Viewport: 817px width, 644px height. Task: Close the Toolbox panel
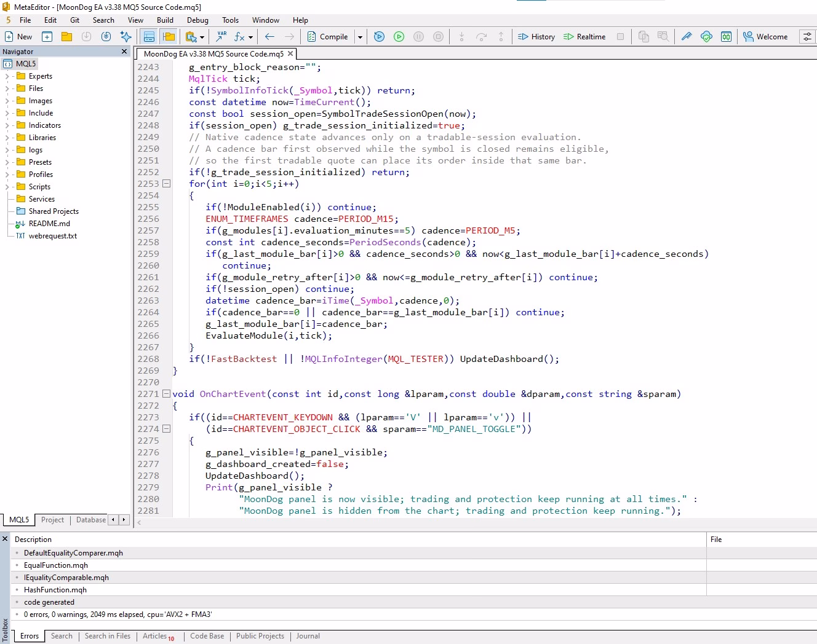pyautogui.click(x=5, y=539)
